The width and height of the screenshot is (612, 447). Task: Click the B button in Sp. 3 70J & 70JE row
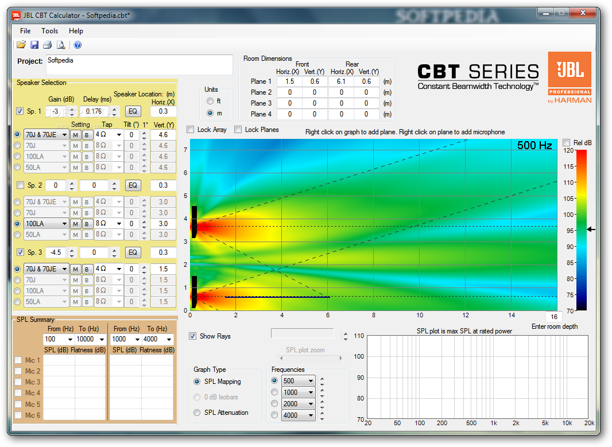[87, 269]
